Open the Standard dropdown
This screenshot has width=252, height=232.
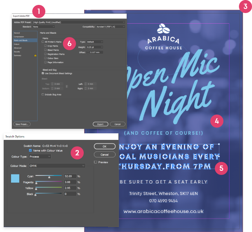(44, 27)
